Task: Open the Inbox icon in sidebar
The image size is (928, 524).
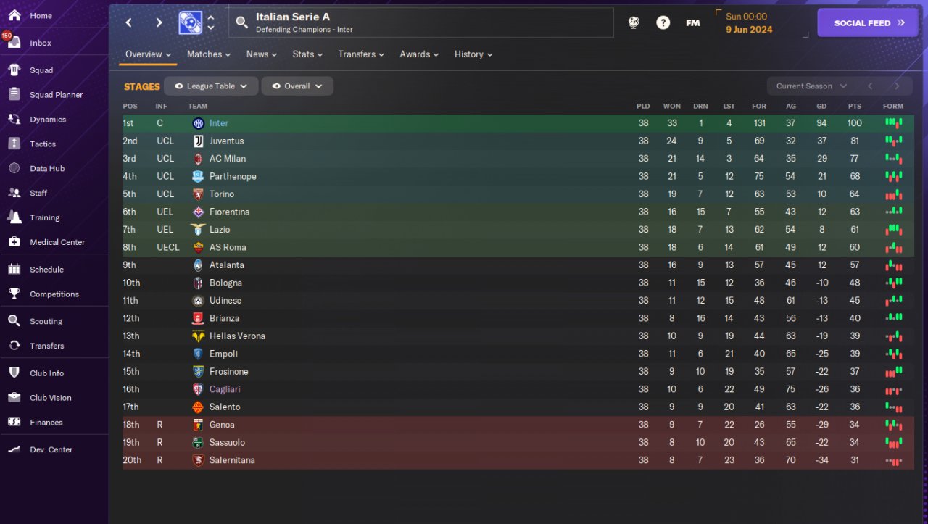Action: coord(14,42)
